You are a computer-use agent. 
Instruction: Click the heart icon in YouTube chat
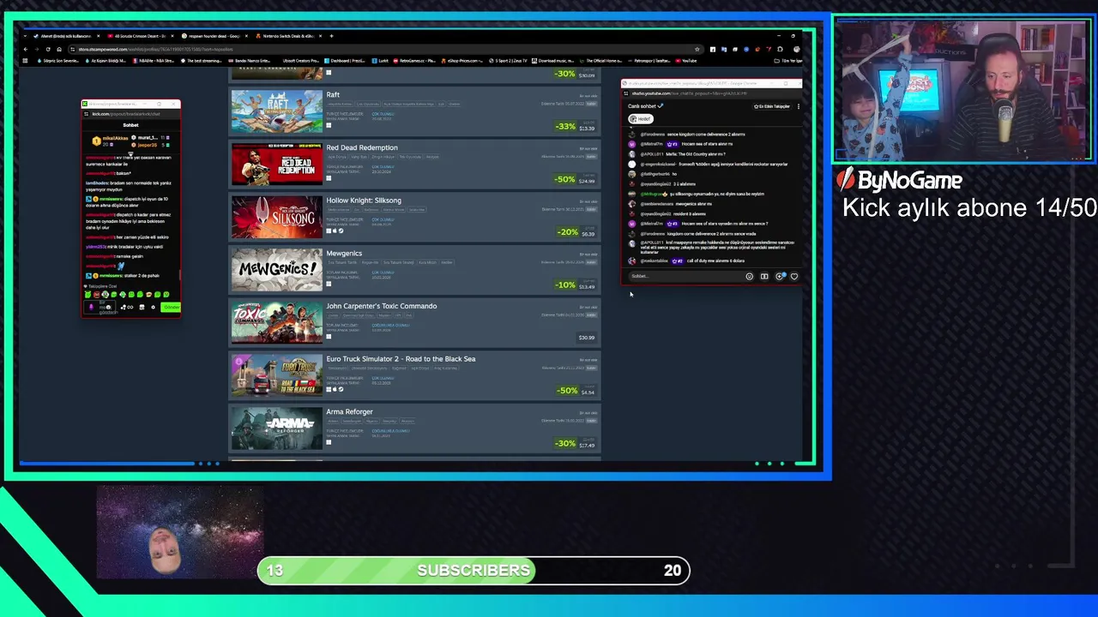[794, 276]
